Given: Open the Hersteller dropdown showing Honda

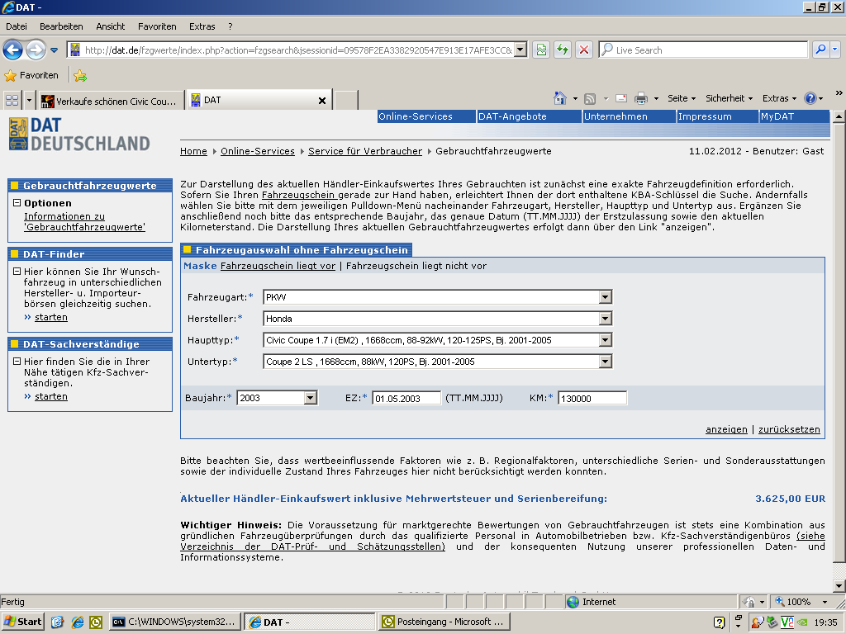Looking at the screenshot, I should point(438,319).
